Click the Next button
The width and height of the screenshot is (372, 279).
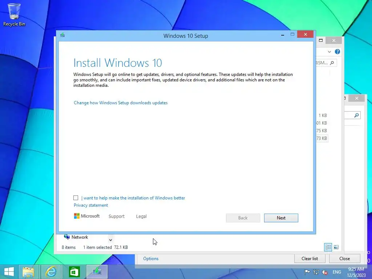[x=281, y=218]
